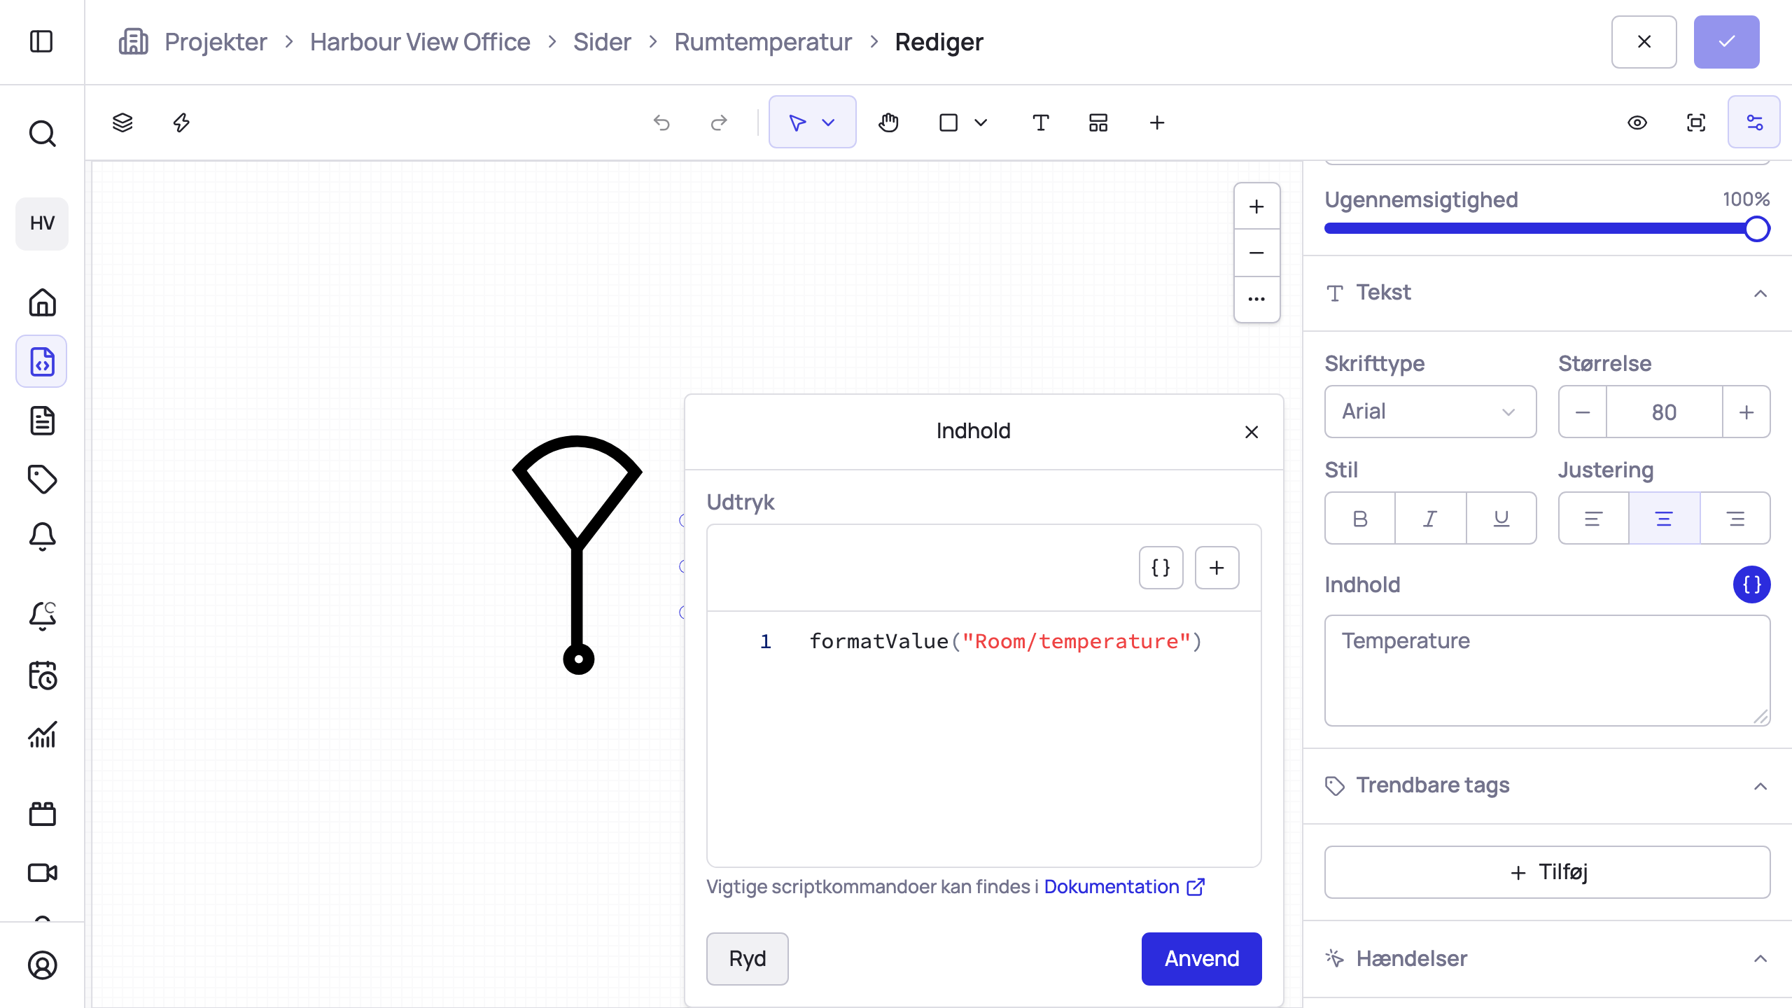This screenshot has height=1008, width=1792.
Task: Select the hand pan tool
Action: tap(888, 122)
